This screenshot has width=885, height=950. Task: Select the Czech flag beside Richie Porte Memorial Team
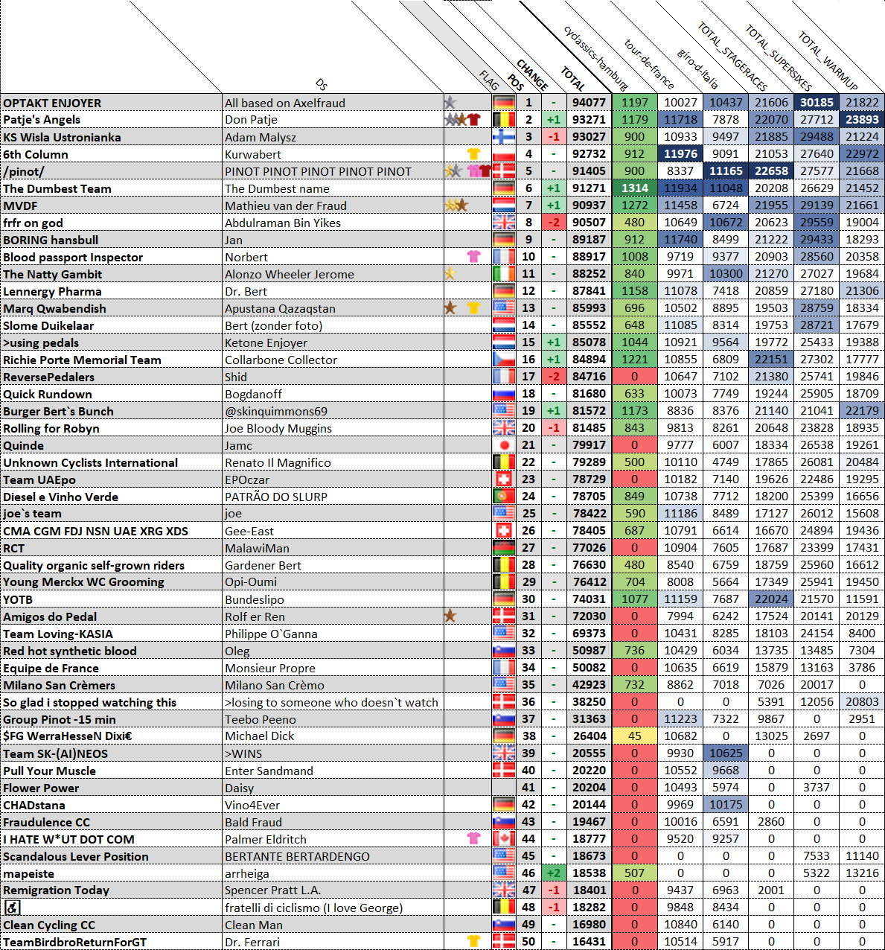[504, 360]
